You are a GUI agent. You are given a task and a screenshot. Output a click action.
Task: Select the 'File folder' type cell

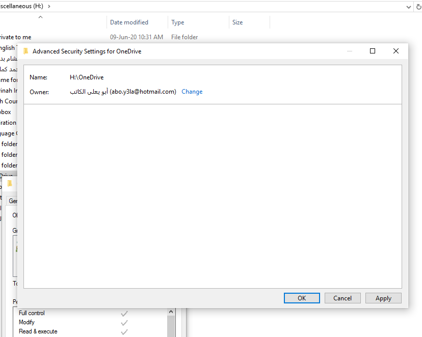[184, 37]
